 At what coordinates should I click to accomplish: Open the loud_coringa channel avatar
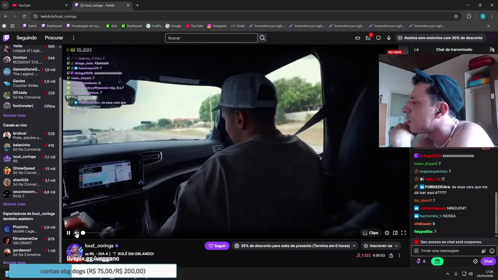[75, 252]
